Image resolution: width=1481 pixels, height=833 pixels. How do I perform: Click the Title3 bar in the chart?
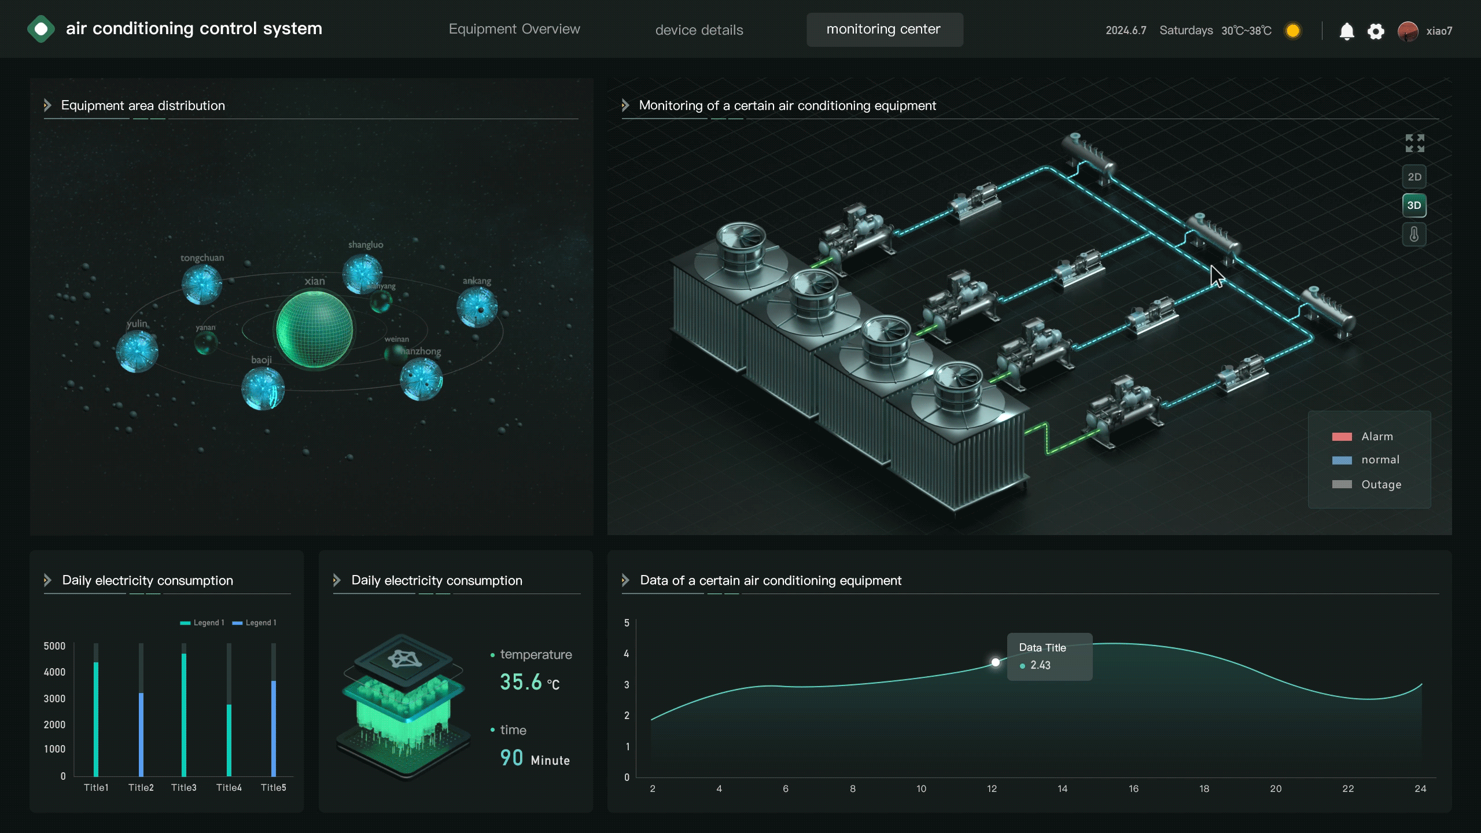(184, 715)
